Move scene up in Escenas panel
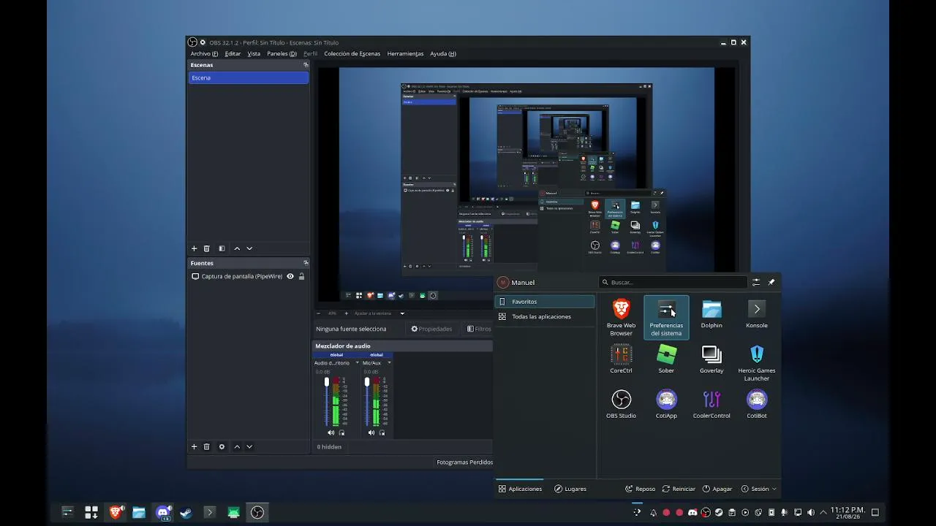The image size is (936, 526). tap(237, 248)
